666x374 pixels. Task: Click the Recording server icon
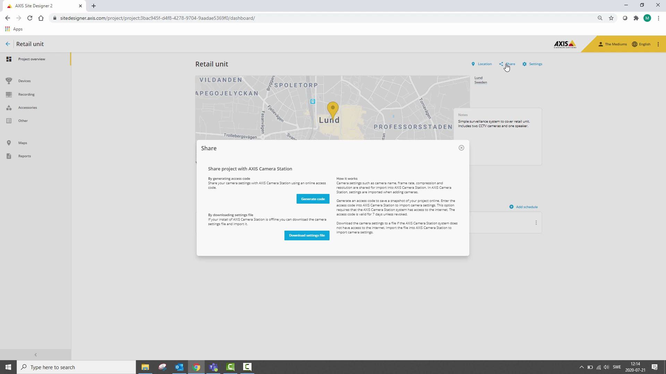tap(9, 94)
